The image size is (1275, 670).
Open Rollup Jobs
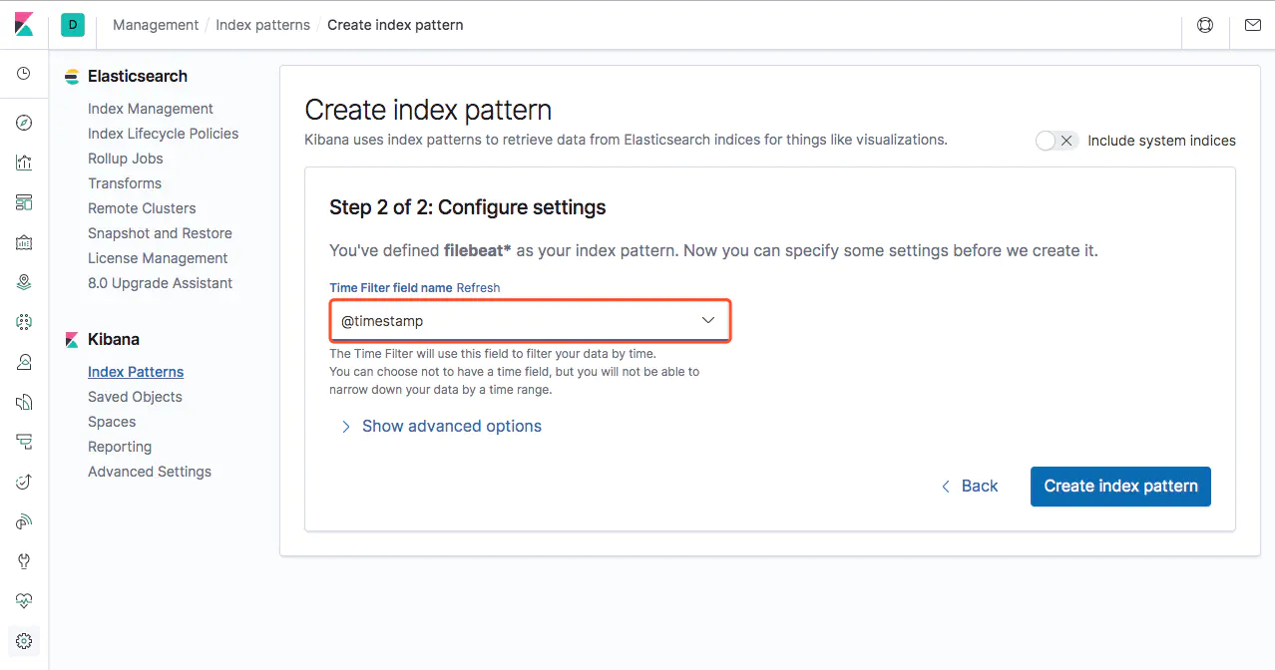coord(126,159)
